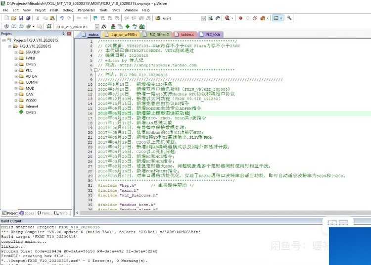Screen dimensions: 371x265
Task: Switch to PLC_IO.h tab
Action: [210, 35]
